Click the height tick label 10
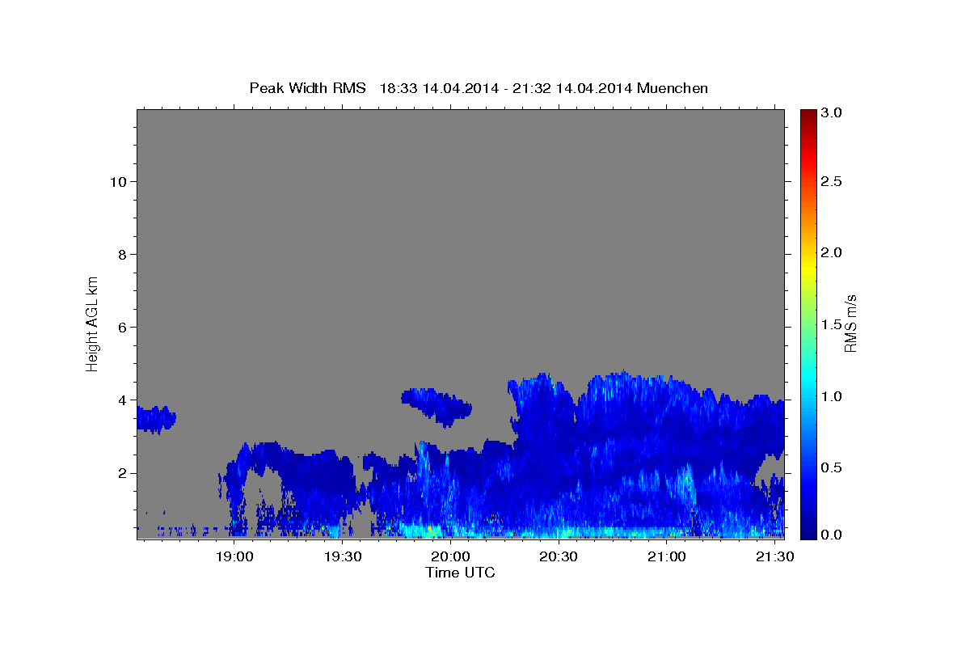The image size is (970, 647). (118, 181)
